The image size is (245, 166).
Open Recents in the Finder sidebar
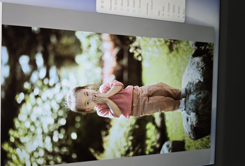pyautogui.click(x=122, y=6)
